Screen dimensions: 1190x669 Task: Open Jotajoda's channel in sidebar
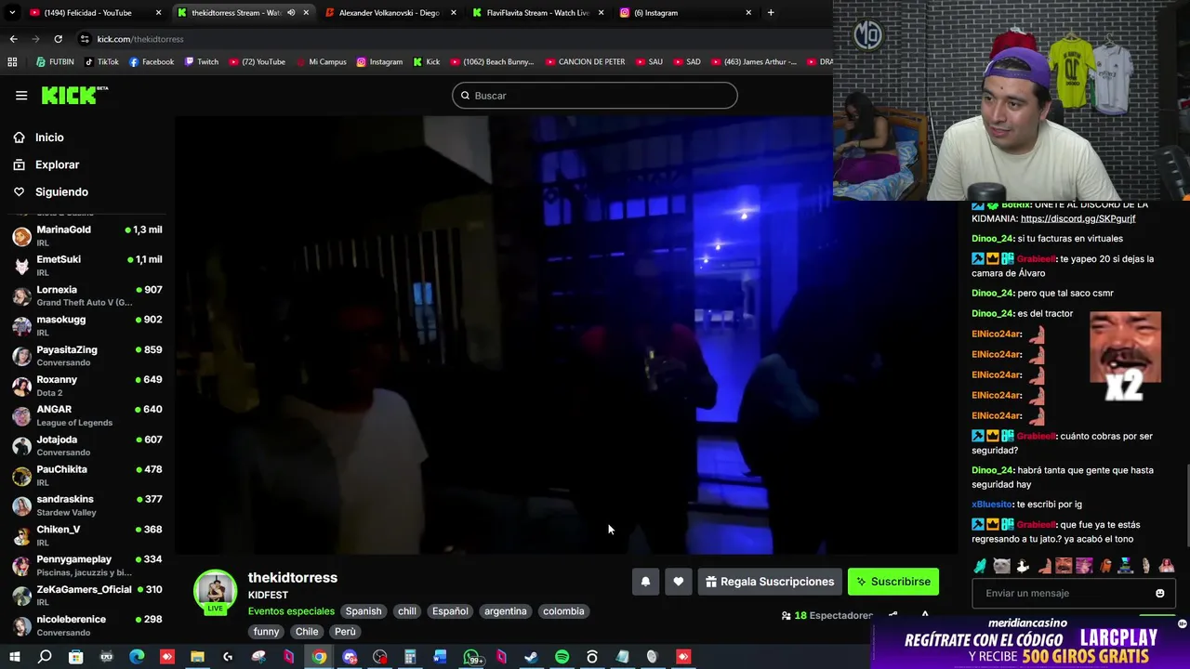coord(86,445)
